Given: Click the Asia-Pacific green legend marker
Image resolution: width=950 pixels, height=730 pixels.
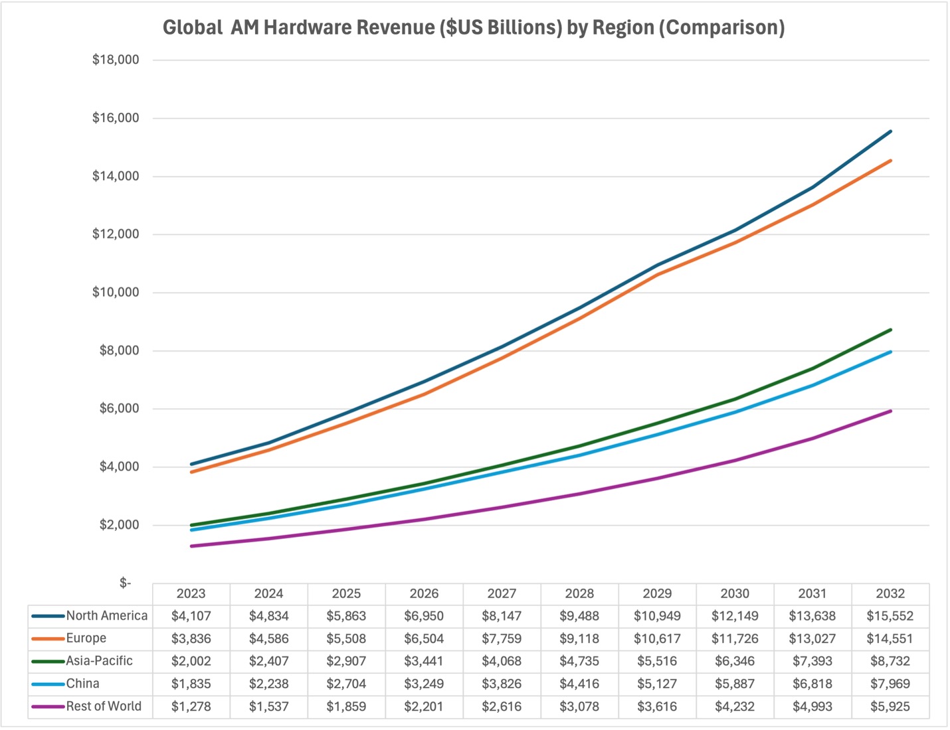Looking at the screenshot, I should [x=48, y=661].
